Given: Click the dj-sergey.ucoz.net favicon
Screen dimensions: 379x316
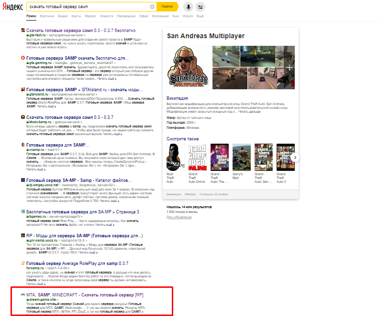Looking at the screenshot, I should 23,180.
